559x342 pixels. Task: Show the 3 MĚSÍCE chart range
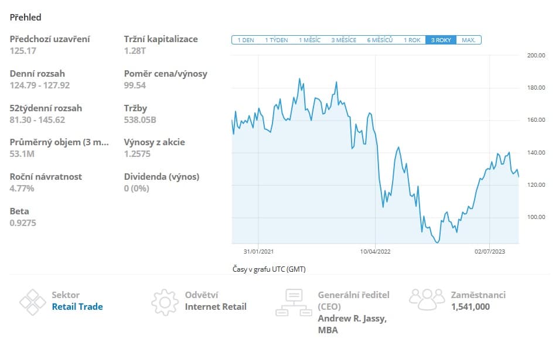pyautogui.click(x=344, y=40)
